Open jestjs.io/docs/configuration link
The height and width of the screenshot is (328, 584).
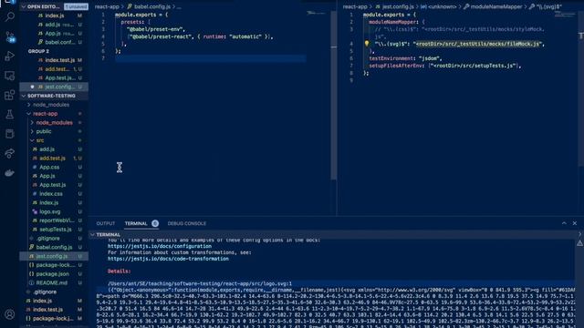[160, 246]
